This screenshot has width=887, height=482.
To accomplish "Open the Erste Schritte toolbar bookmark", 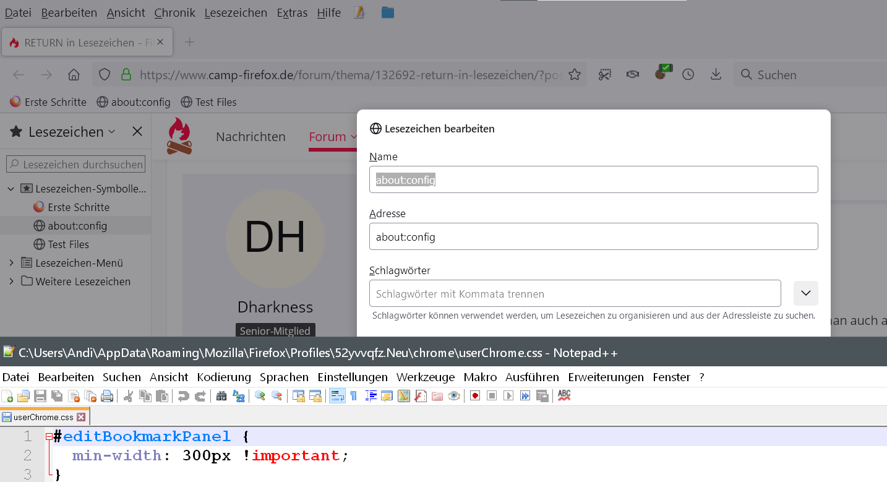I will tap(48, 102).
